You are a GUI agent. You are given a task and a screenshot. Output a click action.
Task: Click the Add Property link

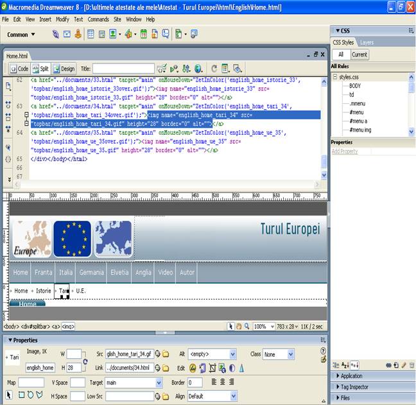pyautogui.click(x=345, y=151)
